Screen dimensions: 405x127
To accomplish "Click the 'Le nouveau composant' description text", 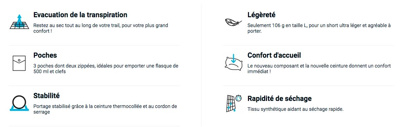I will pyautogui.click(x=319, y=69).
